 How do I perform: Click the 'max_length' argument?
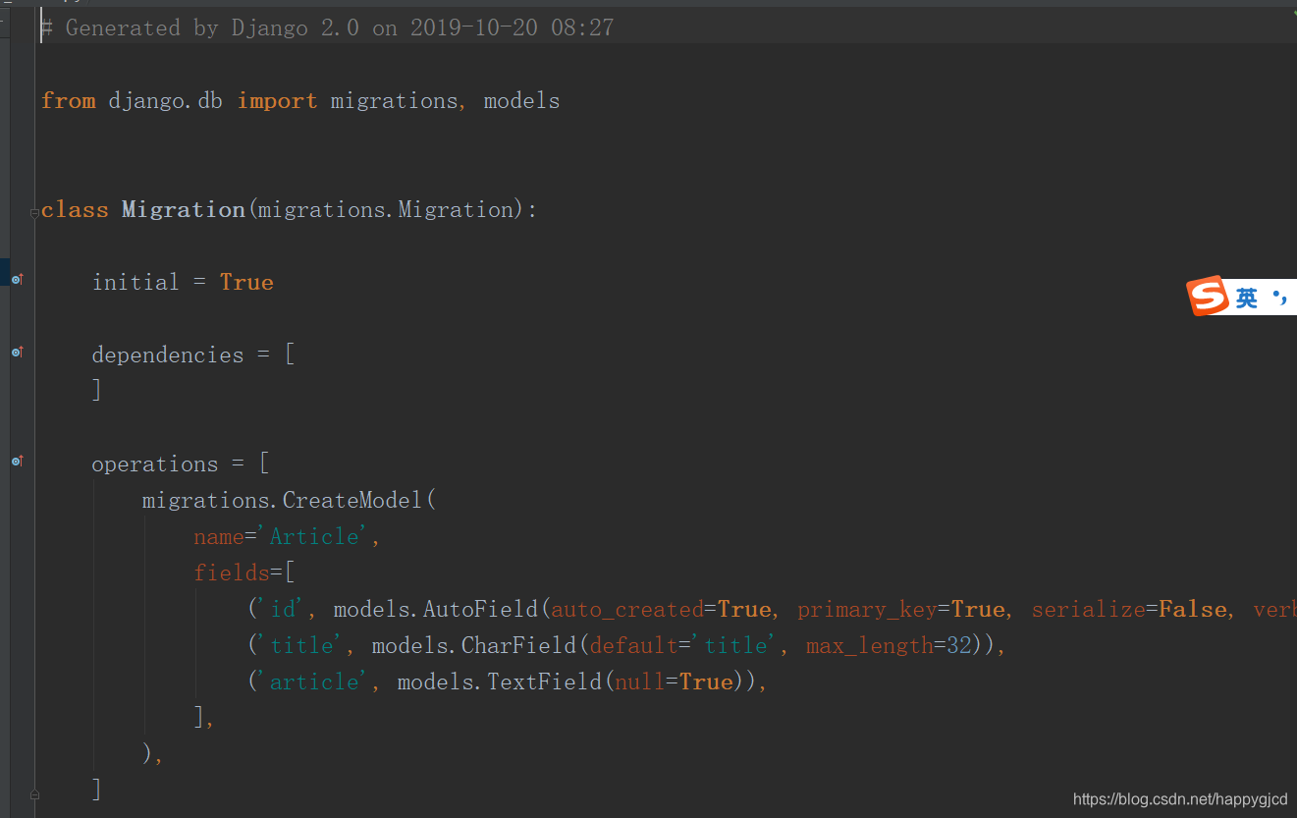coord(869,646)
